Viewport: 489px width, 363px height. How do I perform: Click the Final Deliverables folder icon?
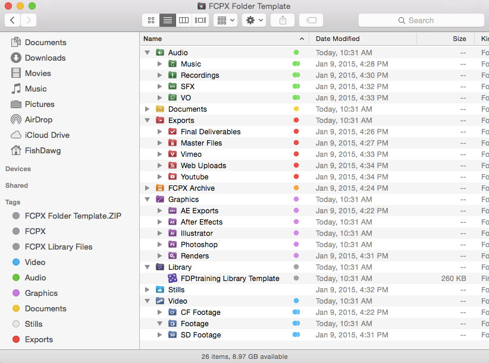173,132
